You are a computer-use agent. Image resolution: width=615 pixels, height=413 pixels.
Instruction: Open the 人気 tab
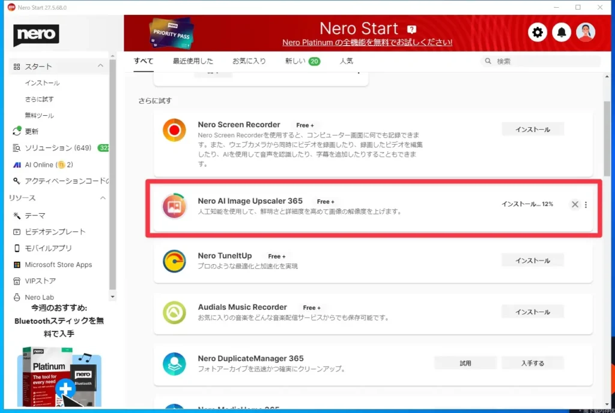[346, 61]
